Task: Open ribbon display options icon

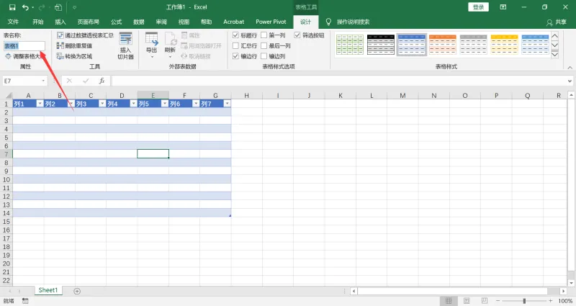Action: pyautogui.click(x=503, y=7)
